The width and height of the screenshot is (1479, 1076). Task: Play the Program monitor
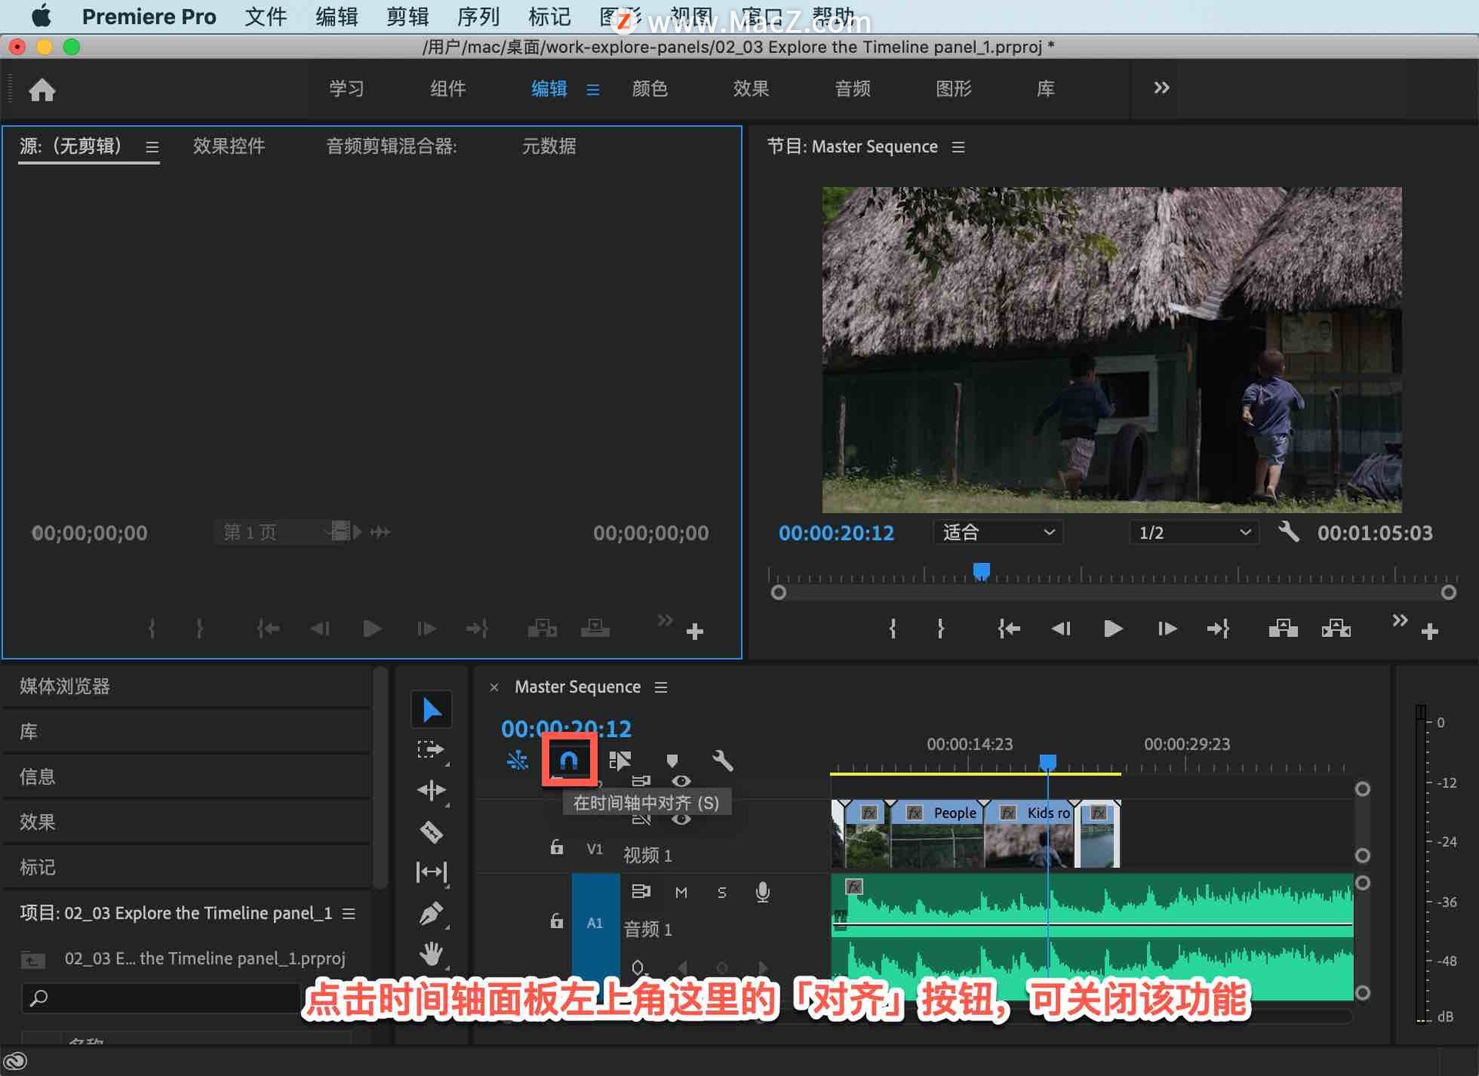coord(1112,629)
